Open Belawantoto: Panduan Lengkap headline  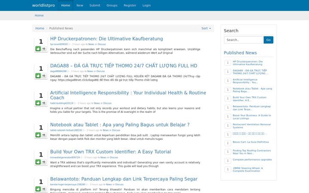click(124, 179)
